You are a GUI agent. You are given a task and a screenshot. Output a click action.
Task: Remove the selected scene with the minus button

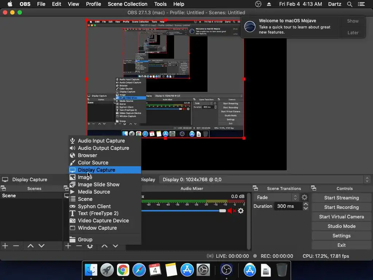click(16, 246)
